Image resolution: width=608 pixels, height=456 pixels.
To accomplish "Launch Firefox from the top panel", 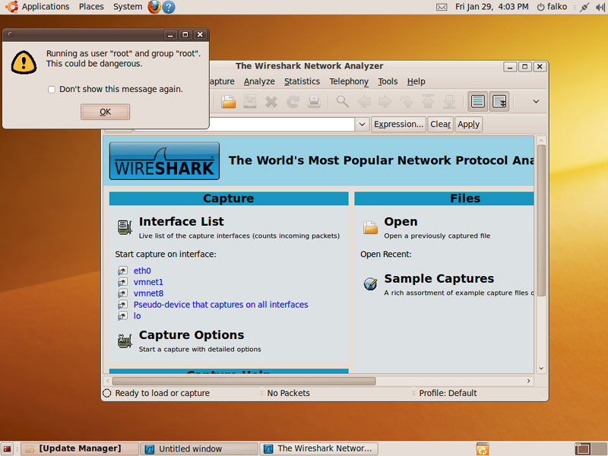I will 154,7.
